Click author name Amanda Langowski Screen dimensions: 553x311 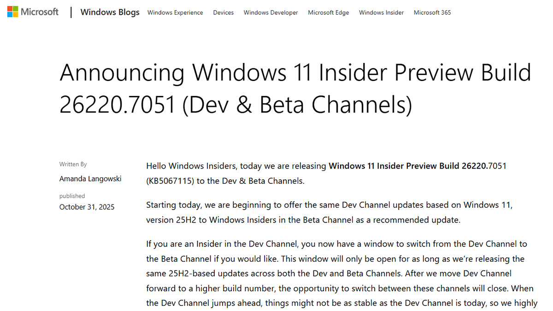90,179
